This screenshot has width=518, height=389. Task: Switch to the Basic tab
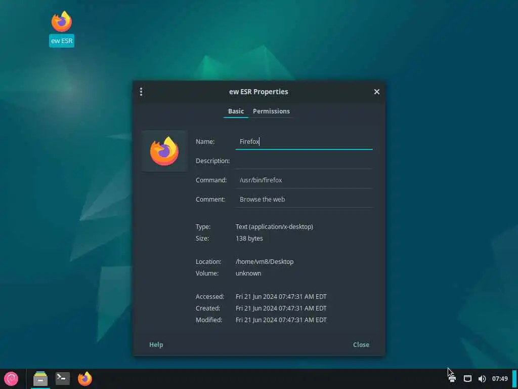pos(236,111)
